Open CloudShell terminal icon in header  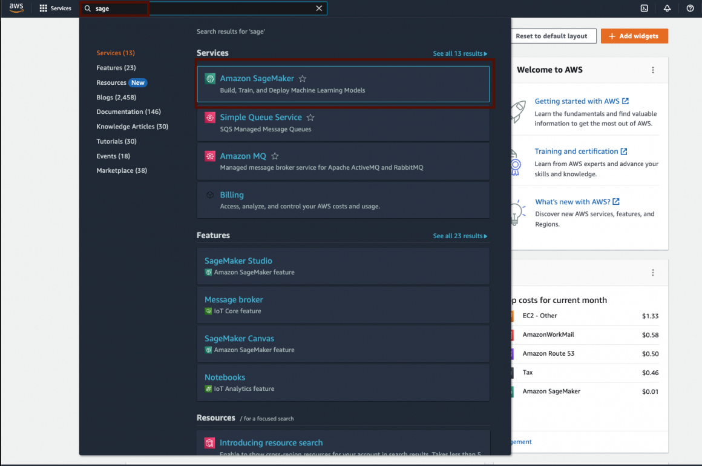click(x=645, y=8)
